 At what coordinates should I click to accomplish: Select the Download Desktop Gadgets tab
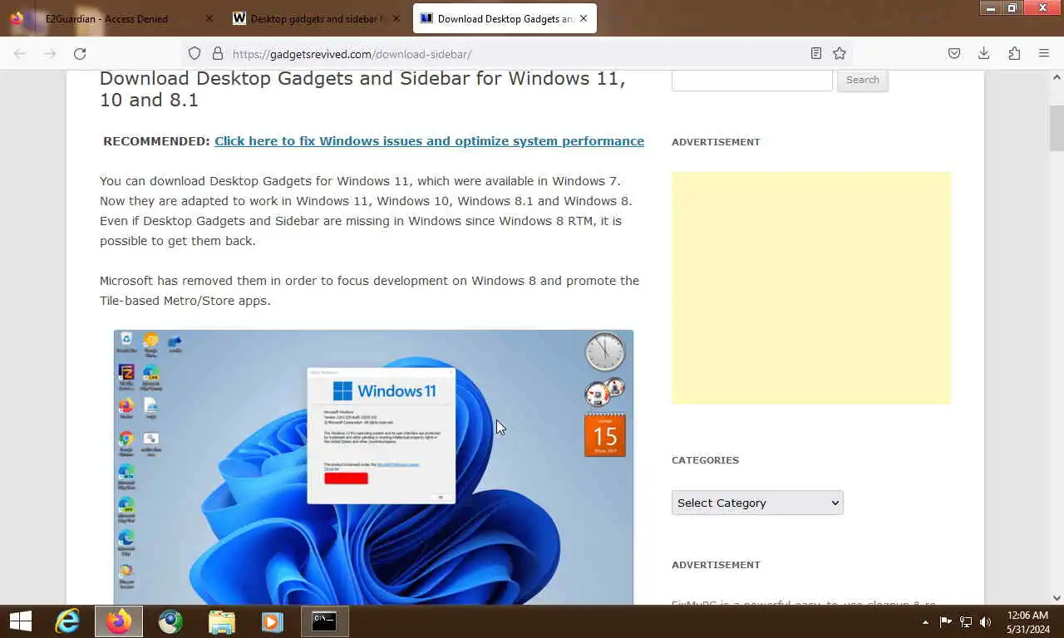(505, 18)
